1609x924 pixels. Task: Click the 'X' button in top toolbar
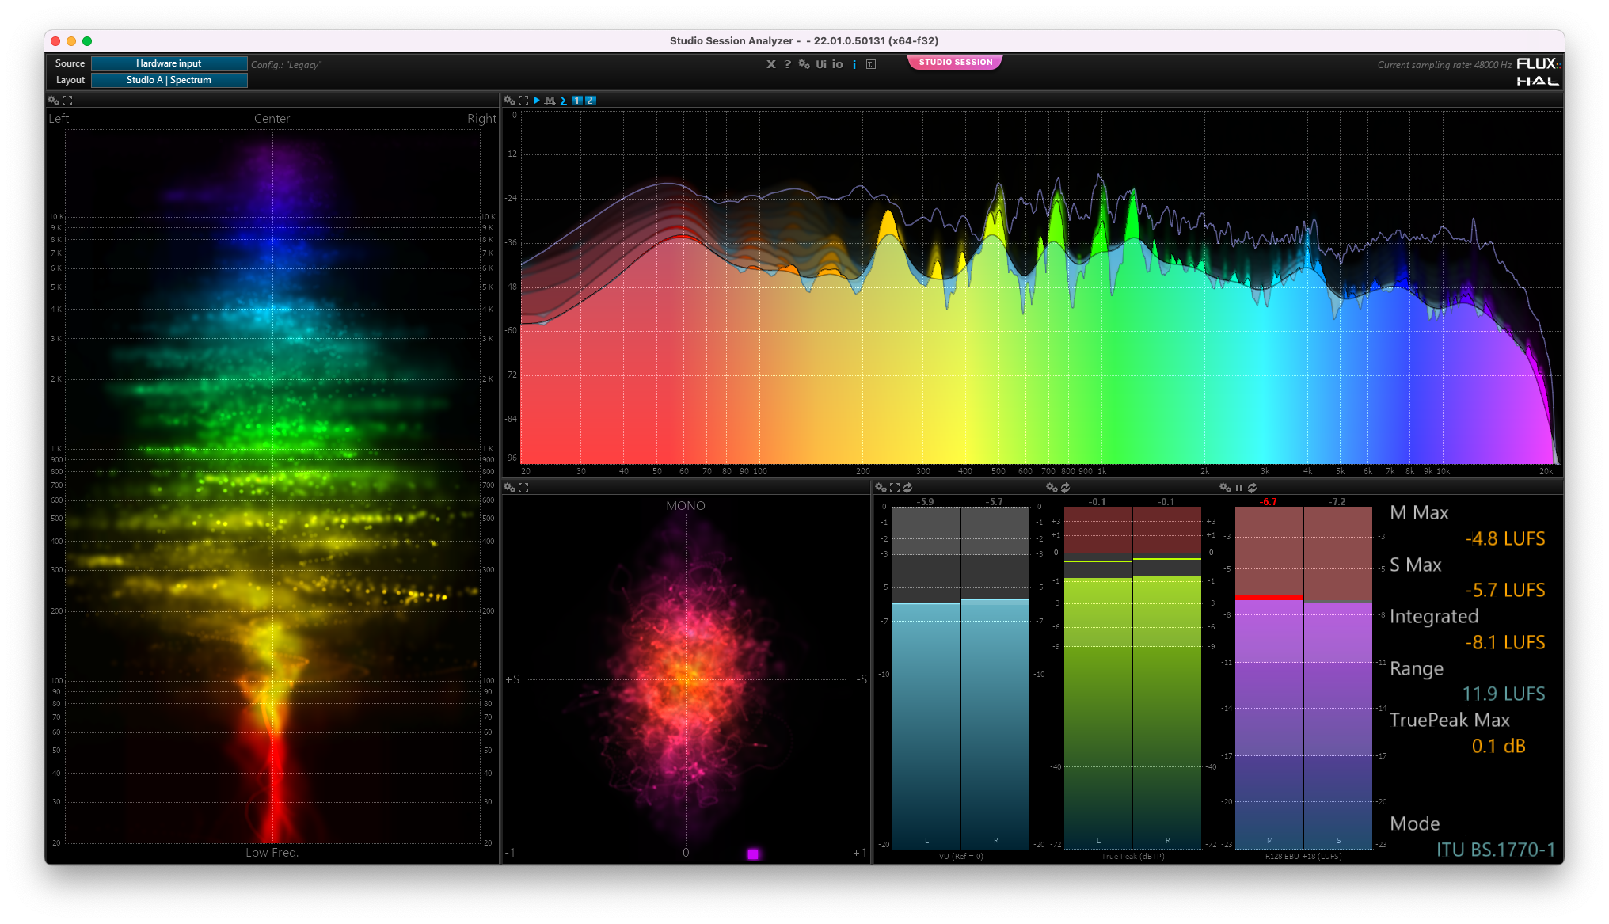coord(770,64)
